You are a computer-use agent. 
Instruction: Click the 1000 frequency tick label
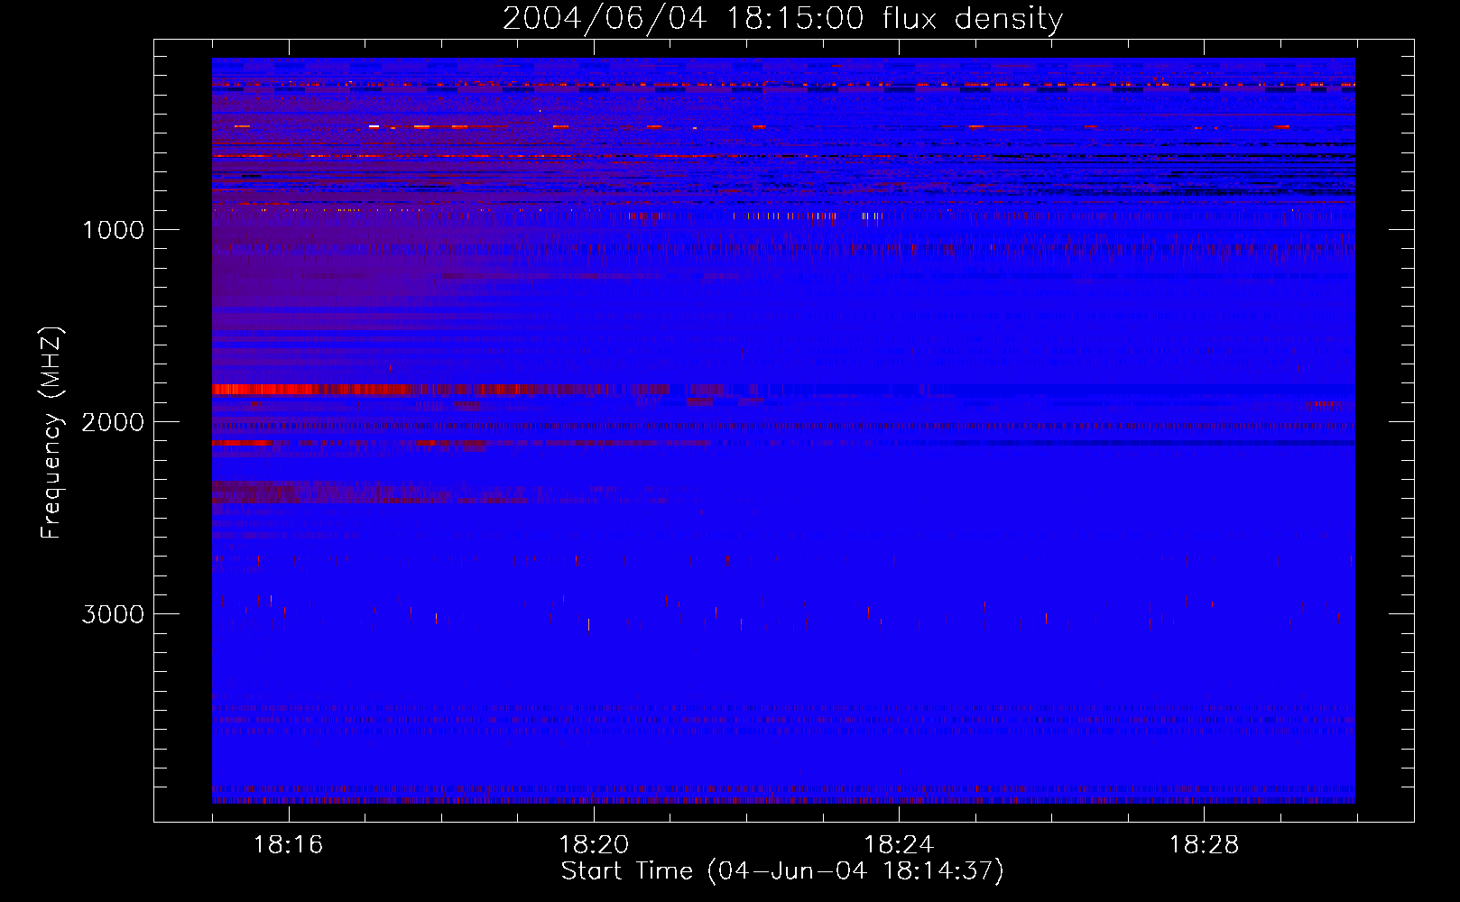113,230
